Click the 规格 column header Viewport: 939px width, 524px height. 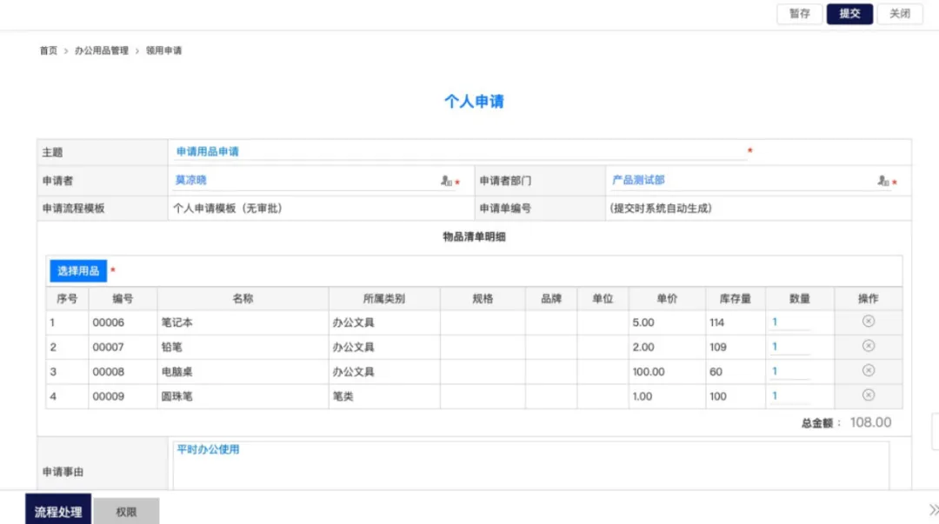[x=483, y=298]
